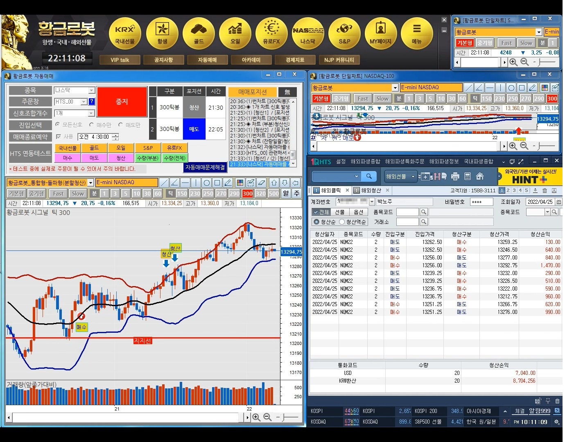Select the 청산순 radio button
Screen dimensions: 565x442
click(316, 222)
